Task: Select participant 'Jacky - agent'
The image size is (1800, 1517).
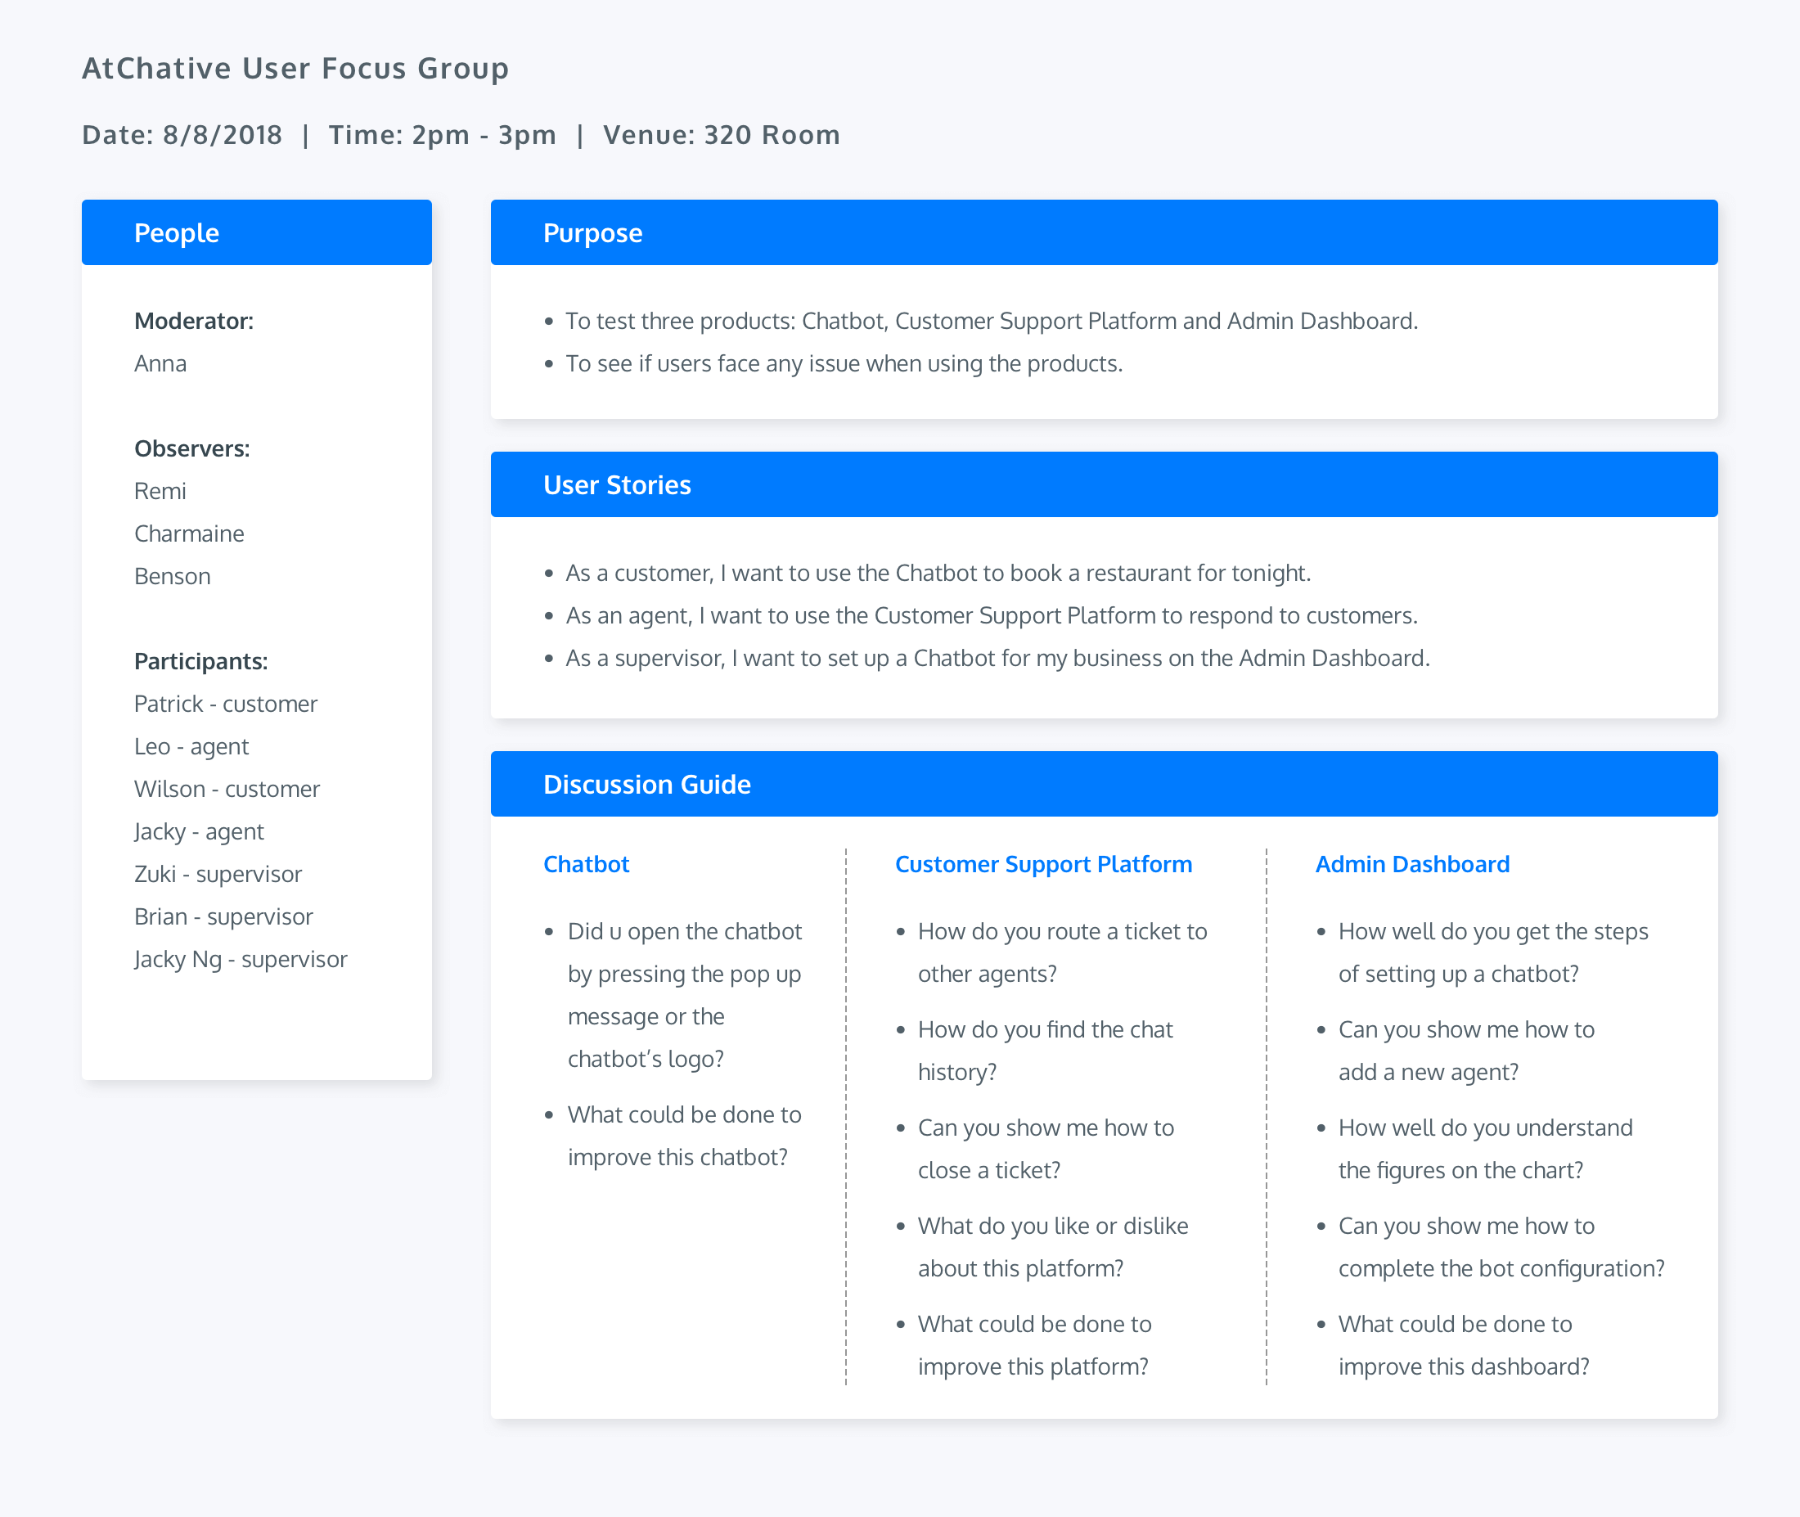Action: pos(199,831)
